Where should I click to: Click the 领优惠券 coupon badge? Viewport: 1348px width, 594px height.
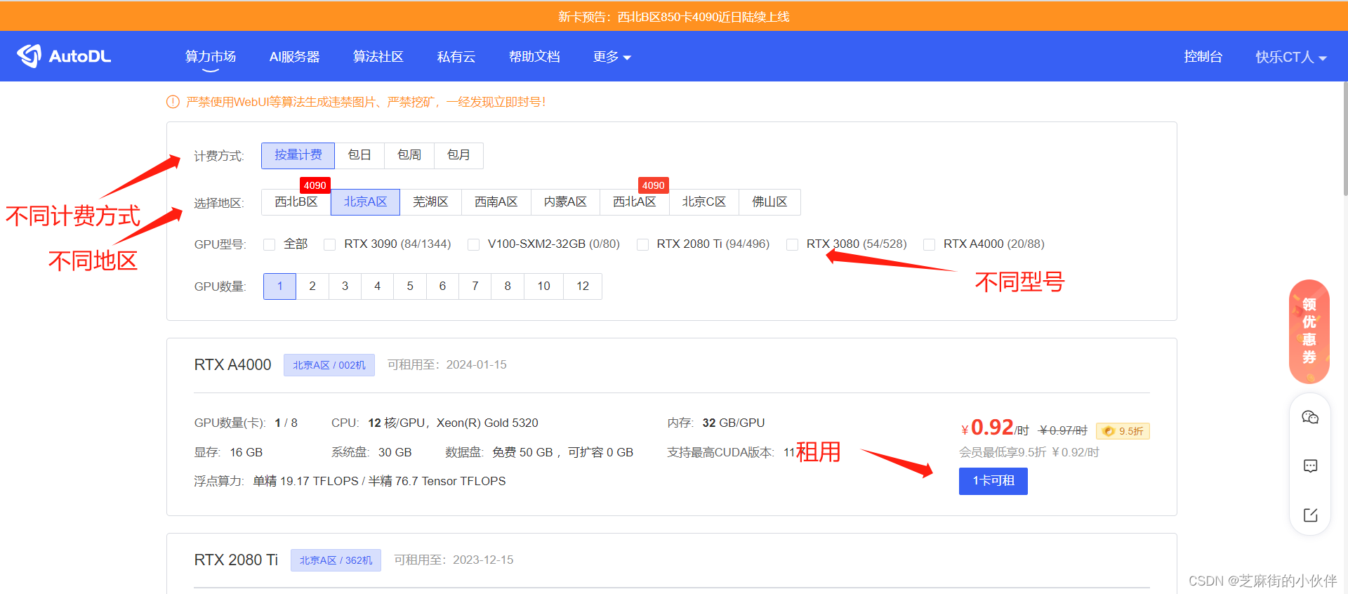point(1309,331)
